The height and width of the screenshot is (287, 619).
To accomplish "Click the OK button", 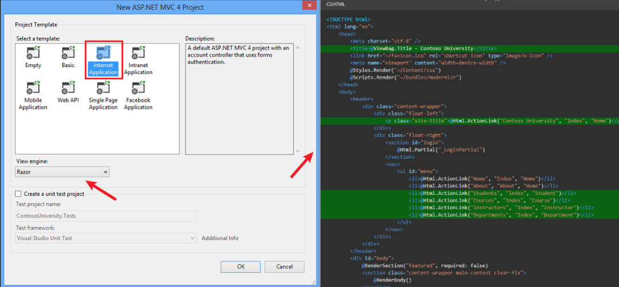I will [241, 266].
